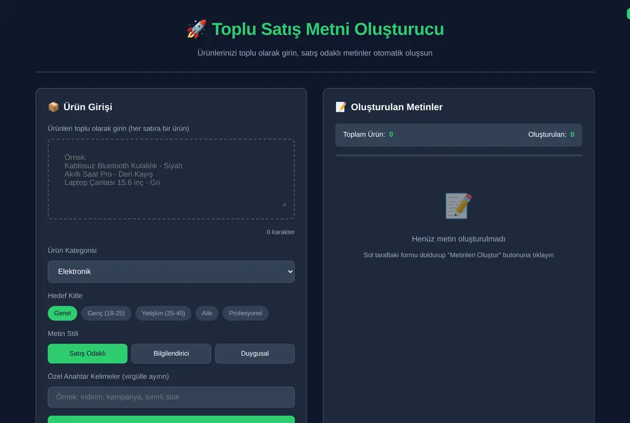Click the 'Toplu Satış Metni Oluşturucu' heading
This screenshot has width=630, height=423.
point(328,29)
